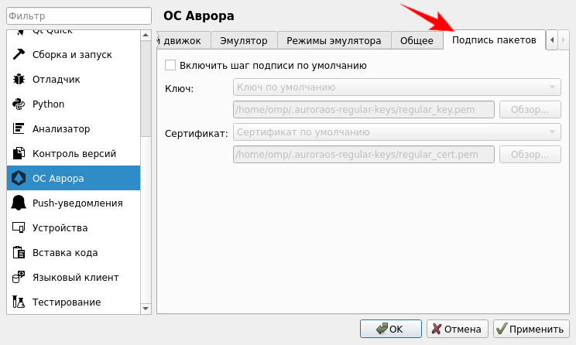Image resolution: width=576 pixels, height=345 pixels.
Task: Click the Анализатор category icon
Action: point(19,129)
